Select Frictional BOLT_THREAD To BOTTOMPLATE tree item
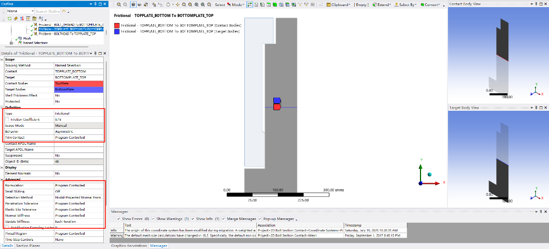 71,25
